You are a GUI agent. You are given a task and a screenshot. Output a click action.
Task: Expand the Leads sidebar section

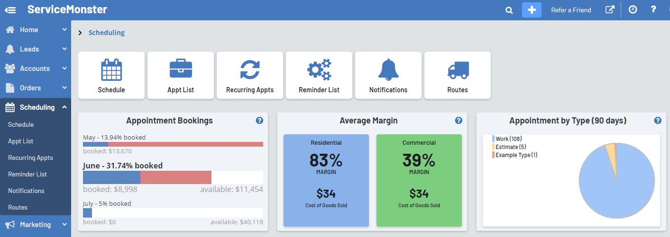[x=64, y=49]
